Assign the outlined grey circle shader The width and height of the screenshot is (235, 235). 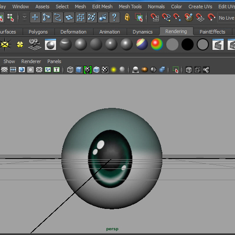pos(203,44)
